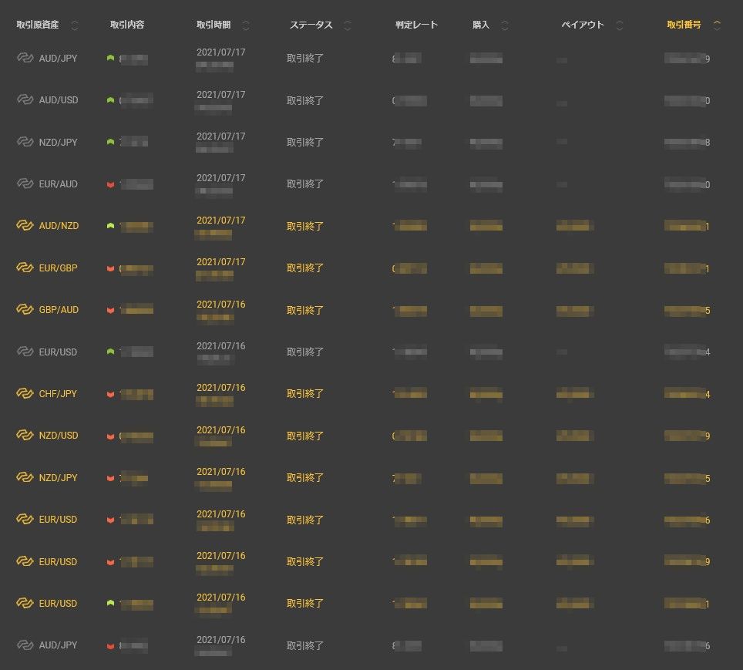Sort the ステータス column with its arrows
The image size is (743, 670).
tap(347, 25)
